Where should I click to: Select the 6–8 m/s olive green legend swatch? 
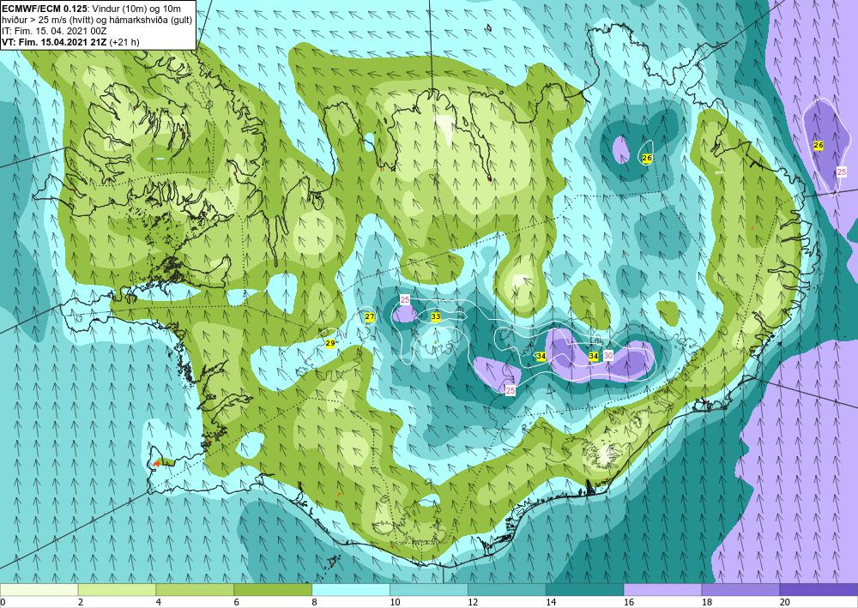coord(273,590)
